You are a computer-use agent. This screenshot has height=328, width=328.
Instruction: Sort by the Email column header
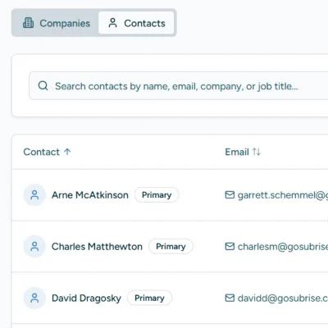243,152
